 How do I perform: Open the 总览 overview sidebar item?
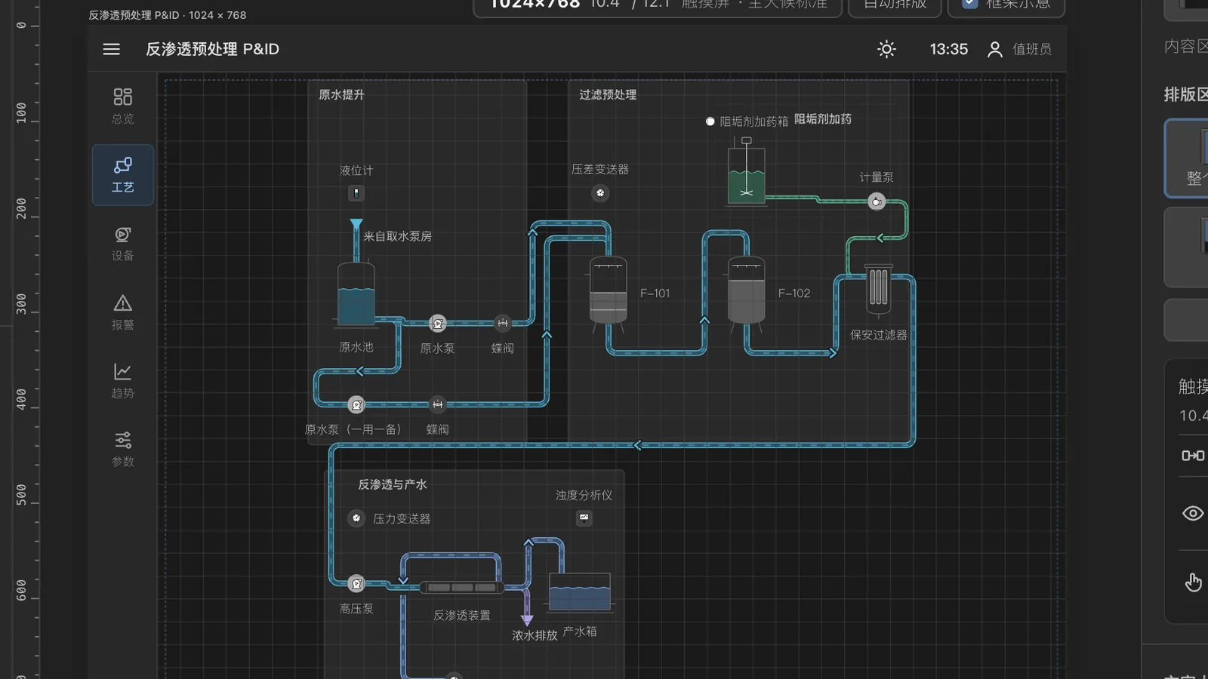click(x=123, y=106)
